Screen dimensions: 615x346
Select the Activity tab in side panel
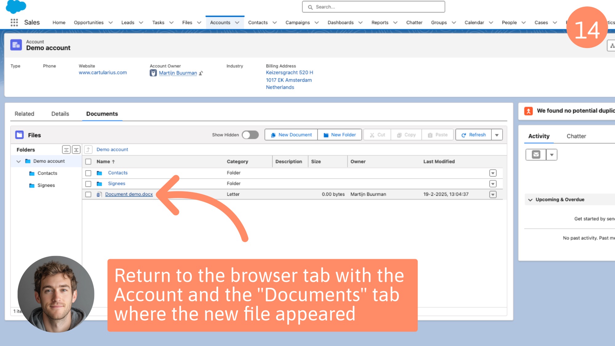pos(539,136)
